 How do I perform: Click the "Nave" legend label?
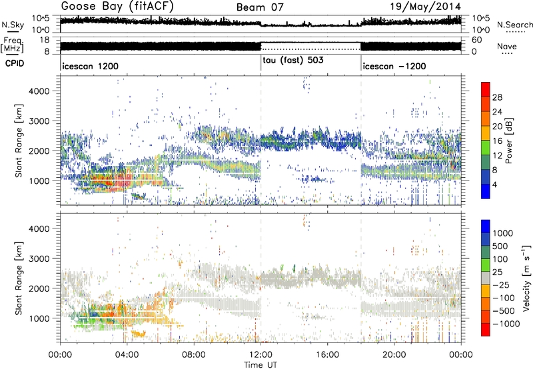coord(507,46)
